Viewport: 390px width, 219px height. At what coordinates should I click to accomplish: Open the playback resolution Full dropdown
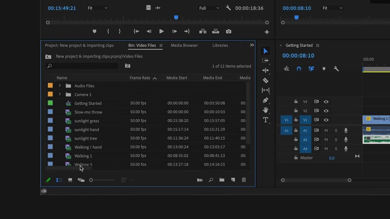click(209, 8)
